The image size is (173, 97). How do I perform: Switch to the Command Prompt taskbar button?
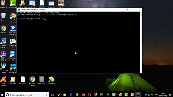(x=138, y=95)
